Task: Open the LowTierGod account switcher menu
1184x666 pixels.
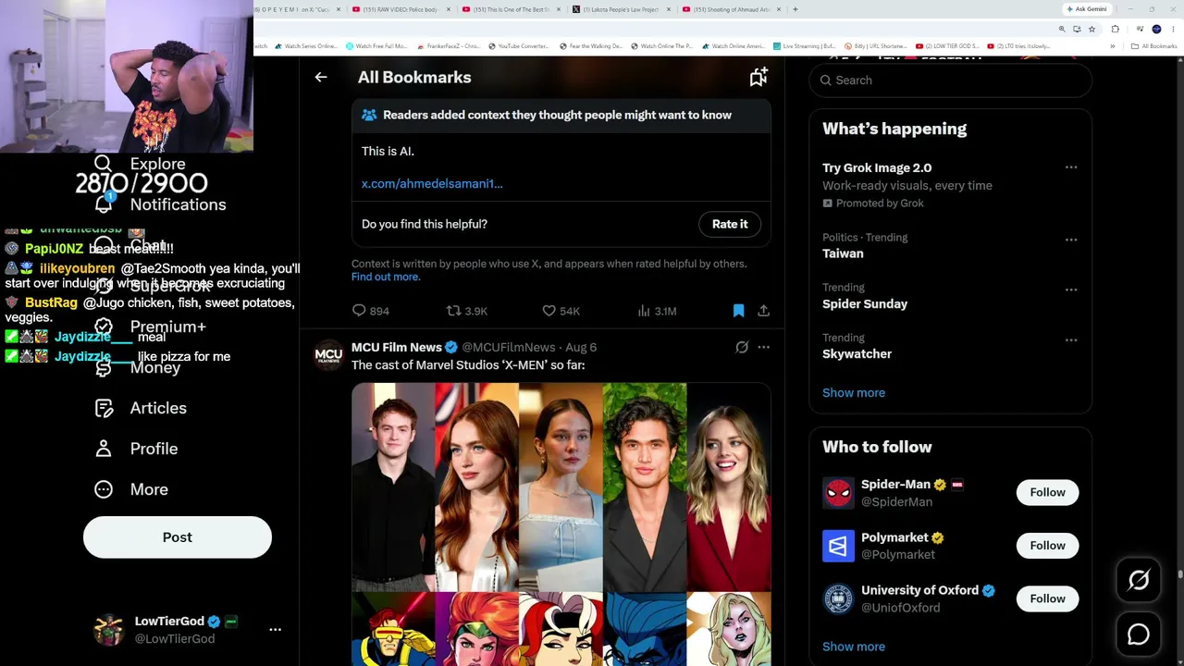Action: click(275, 629)
